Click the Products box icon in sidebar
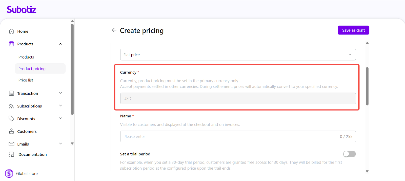The width and height of the screenshot is (405, 181). click(11, 44)
